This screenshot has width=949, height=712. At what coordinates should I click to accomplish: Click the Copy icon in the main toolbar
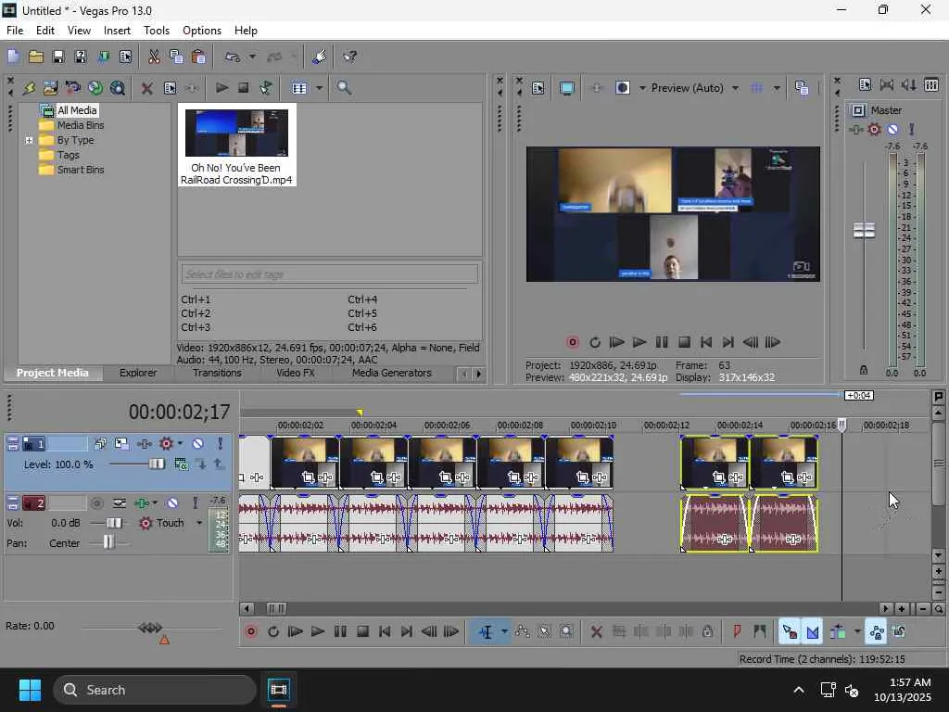click(176, 57)
